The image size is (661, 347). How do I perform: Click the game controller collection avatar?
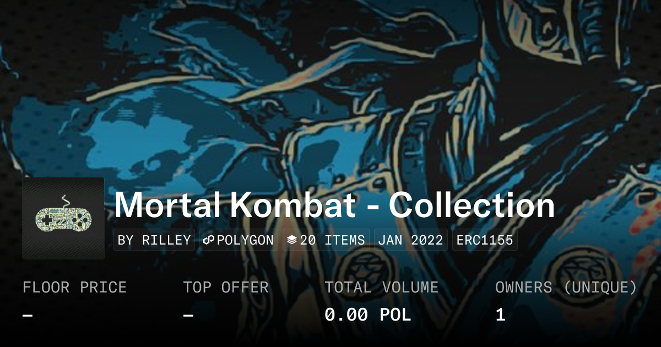pos(63,218)
